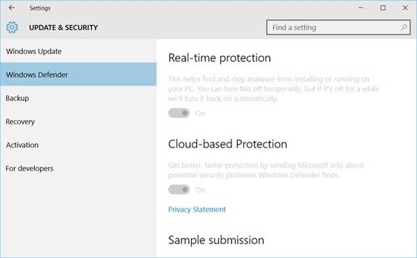Maximize the Settings window
Screen dimensions: 417x258
(383, 8)
